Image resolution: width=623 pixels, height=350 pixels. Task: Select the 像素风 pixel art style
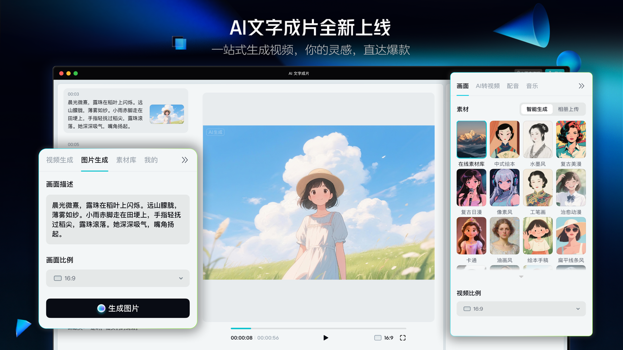coord(504,188)
